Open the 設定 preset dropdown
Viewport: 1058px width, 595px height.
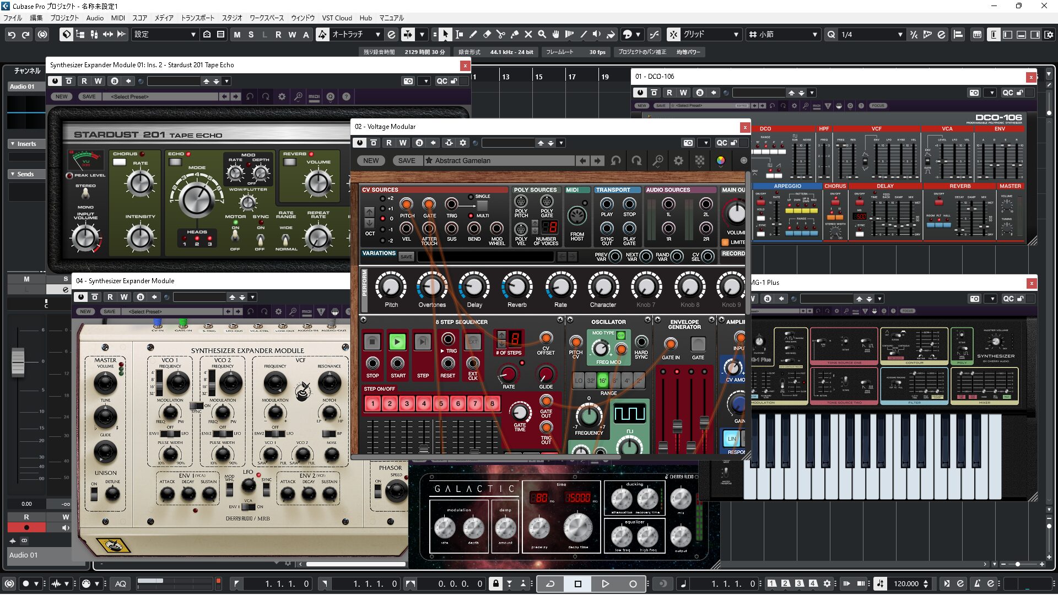(164, 34)
